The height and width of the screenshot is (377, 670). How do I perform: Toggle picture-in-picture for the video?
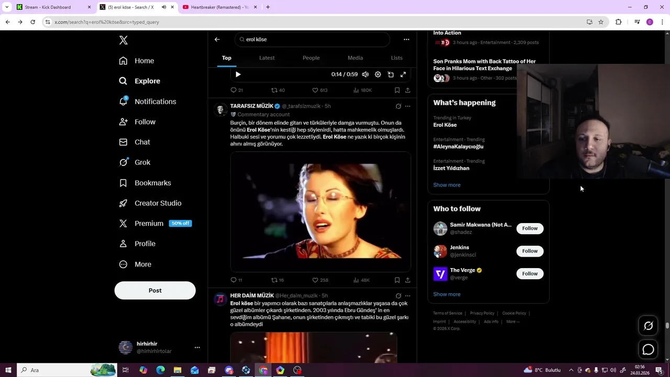tap(390, 74)
